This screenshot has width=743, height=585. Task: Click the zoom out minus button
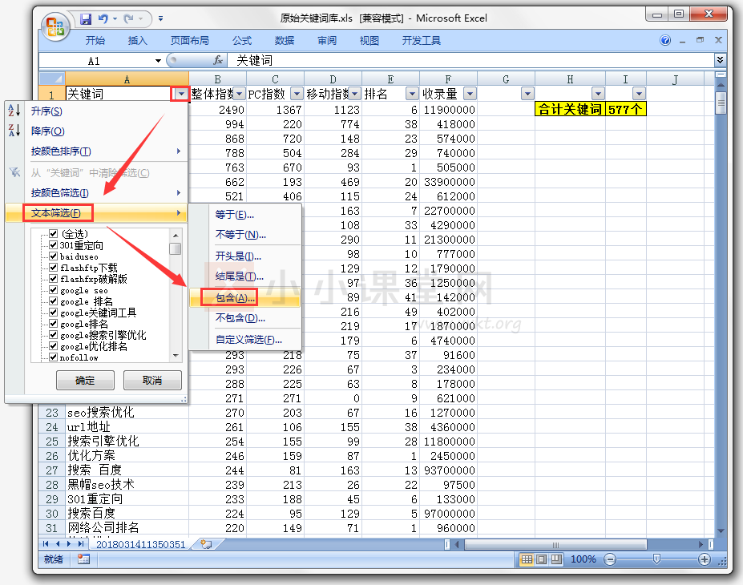pos(610,560)
